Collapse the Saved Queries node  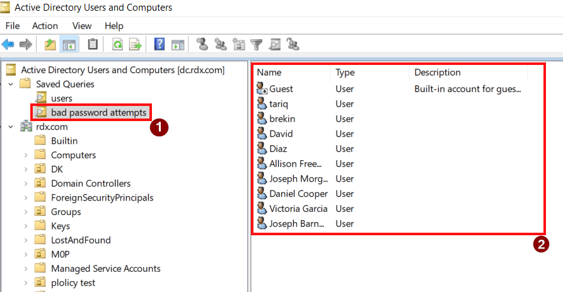pos(11,84)
